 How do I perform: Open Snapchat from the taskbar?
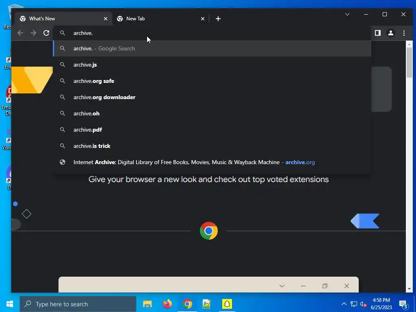(x=227, y=304)
